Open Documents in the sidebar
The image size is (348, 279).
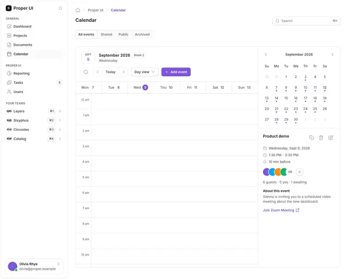(x=34, y=45)
